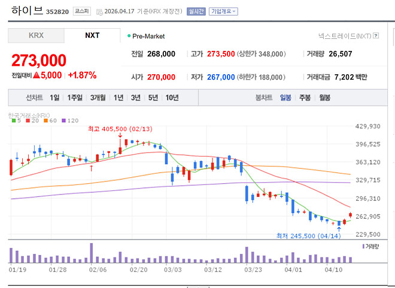Screen dimensions: 395x288
Task: Click the 거래량 legend in the volume chart
Action: pyautogui.click(x=370, y=247)
